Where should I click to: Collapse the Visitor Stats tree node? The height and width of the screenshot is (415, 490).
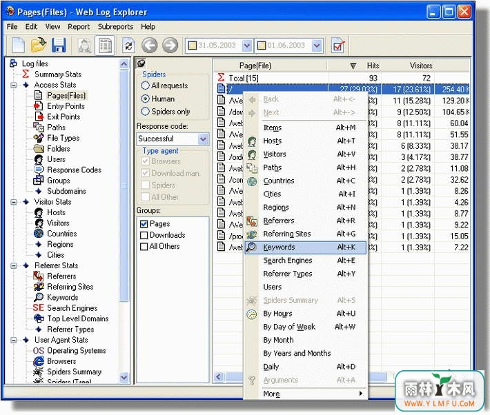(14, 202)
